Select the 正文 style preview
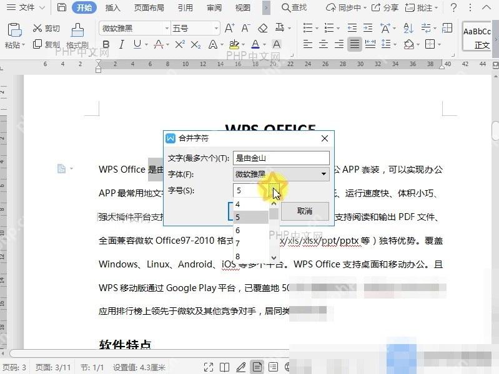This screenshot has width=499, height=374. (478, 37)
